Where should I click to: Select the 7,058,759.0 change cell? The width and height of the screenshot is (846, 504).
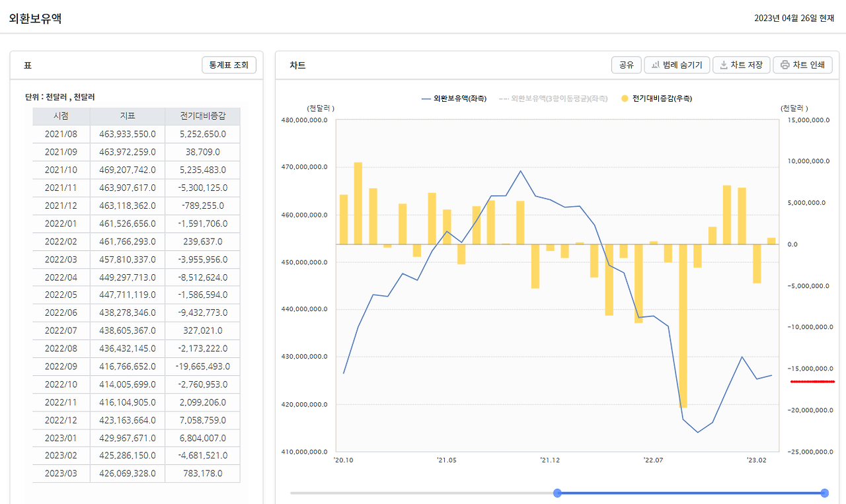pos(203,419)
